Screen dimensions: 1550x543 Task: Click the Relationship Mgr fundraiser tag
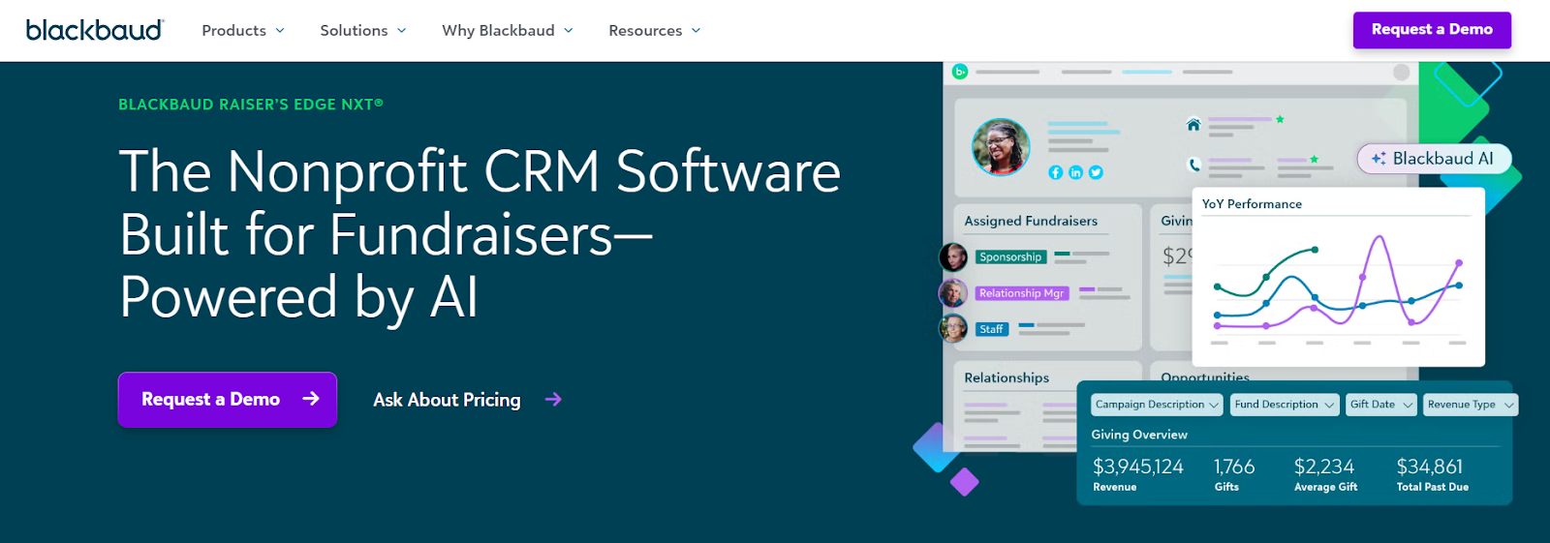(x=1022, y=293)
